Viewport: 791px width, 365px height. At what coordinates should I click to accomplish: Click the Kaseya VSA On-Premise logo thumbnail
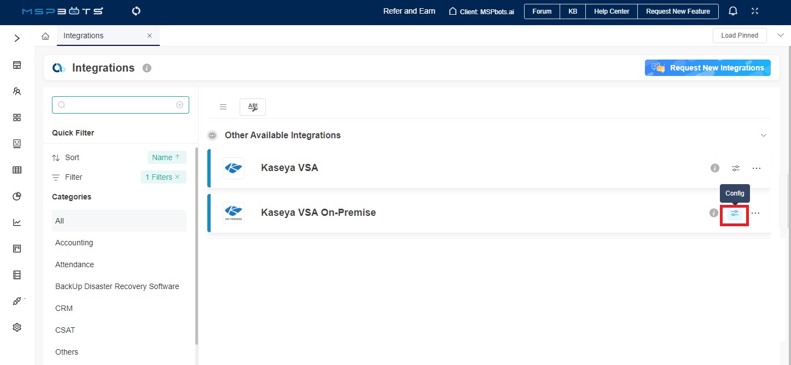pyautogui.click(x=234, y=213)
